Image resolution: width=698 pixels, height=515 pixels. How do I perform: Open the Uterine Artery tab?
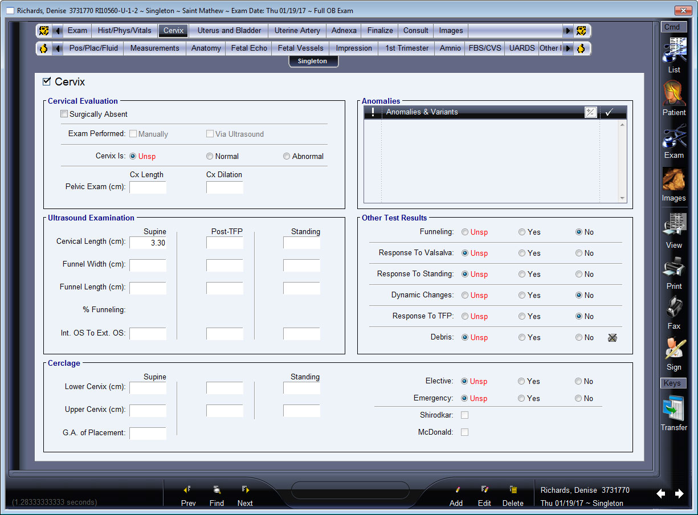click(297, 31)
